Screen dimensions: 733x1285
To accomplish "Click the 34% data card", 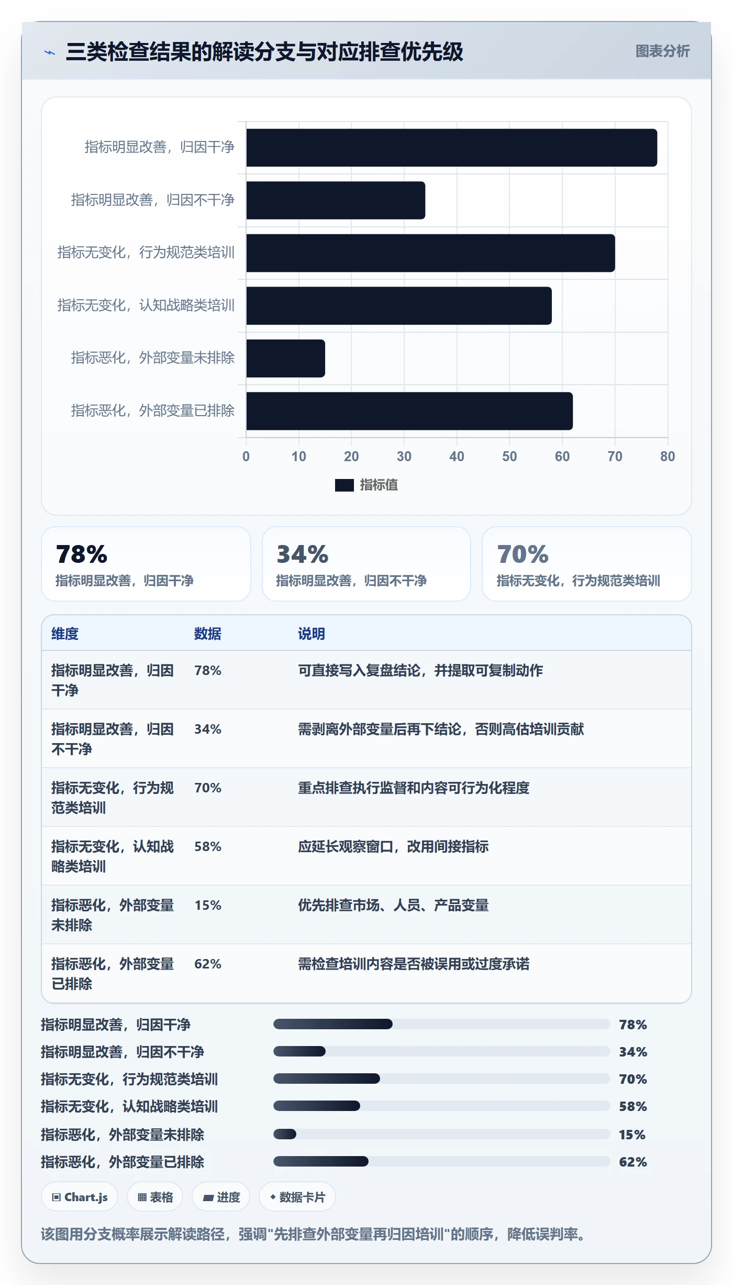I will pos(366,564).
